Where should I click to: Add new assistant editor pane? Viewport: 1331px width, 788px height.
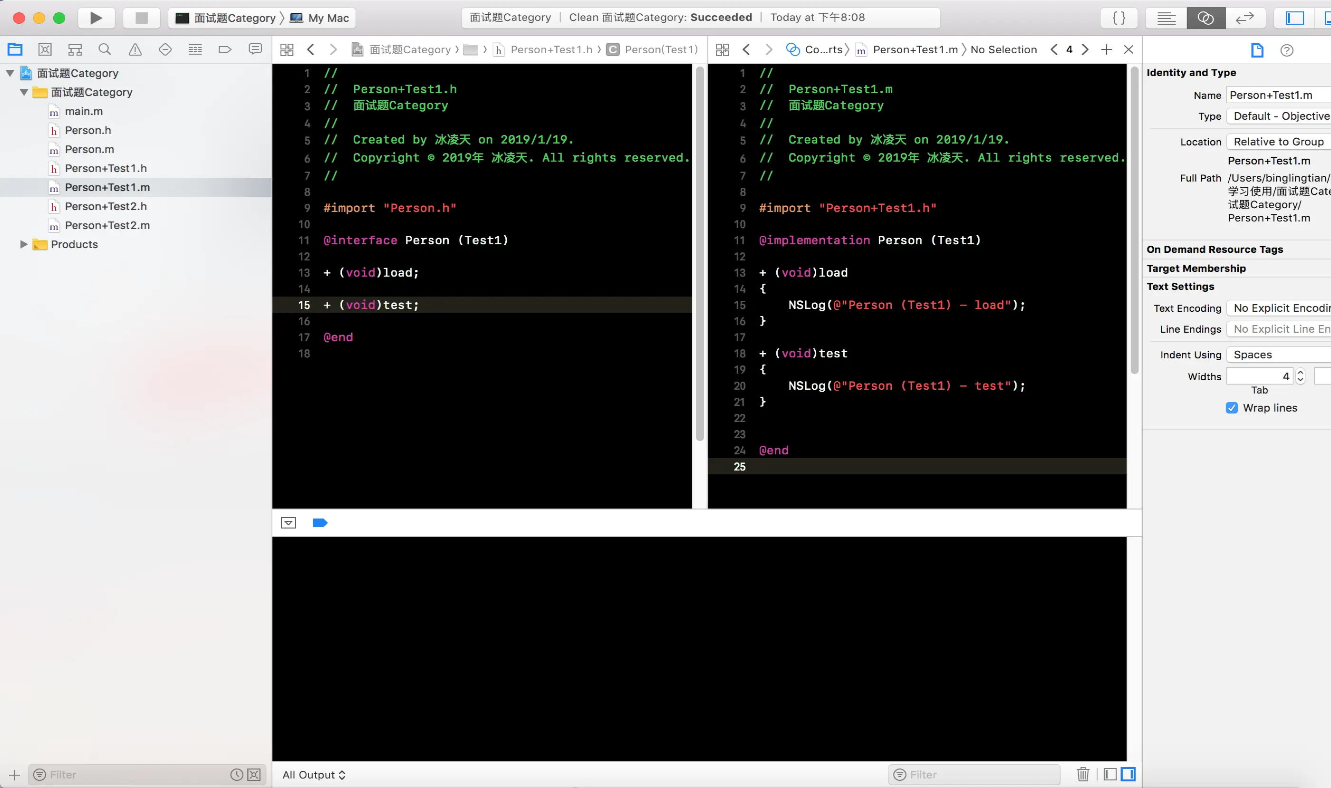coord(1106,49)
